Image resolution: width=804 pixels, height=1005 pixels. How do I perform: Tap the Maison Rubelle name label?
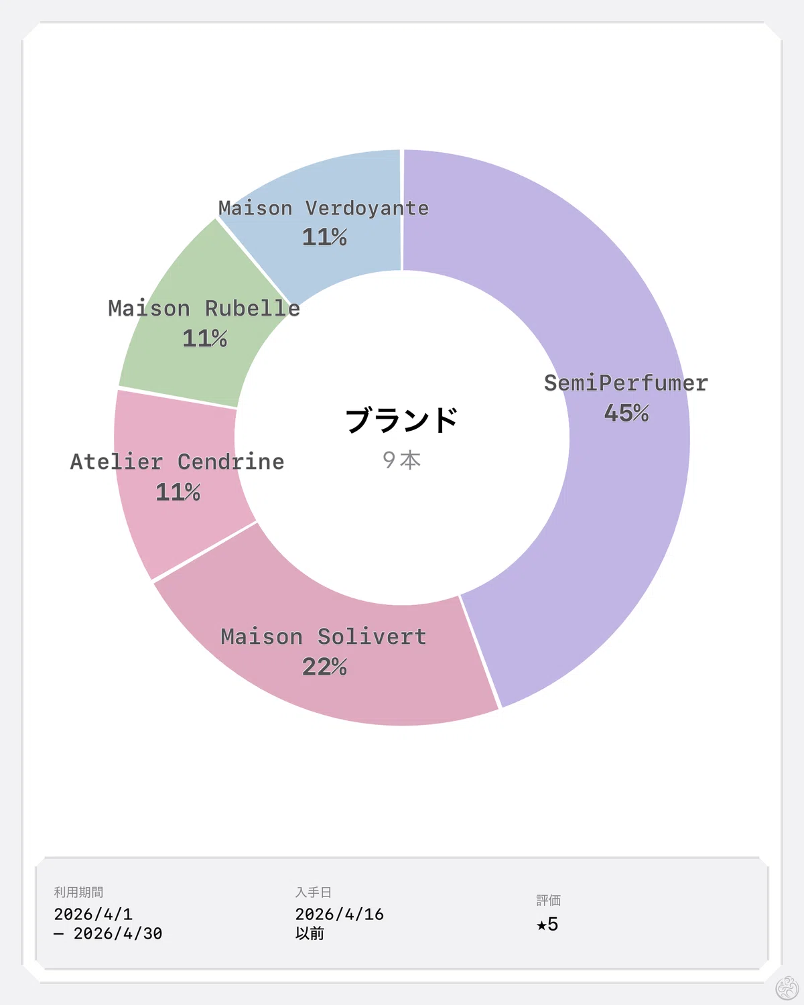point(204,308)
